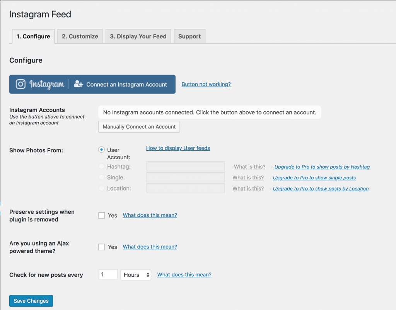This screenshot has width=396, height=310.
Task: Select the User Account radio button
Action: pyautogui.click(x=101, y=150)
